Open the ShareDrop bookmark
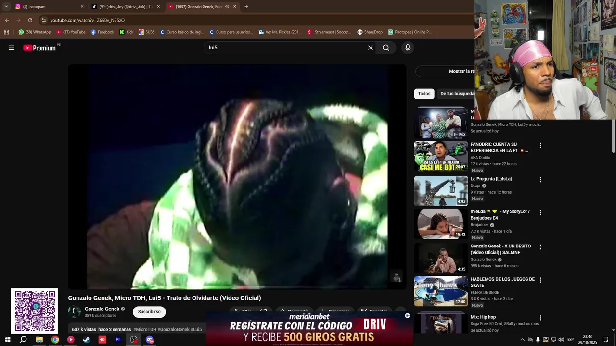This screenshot has height=346, width=616. coord(370,32)
